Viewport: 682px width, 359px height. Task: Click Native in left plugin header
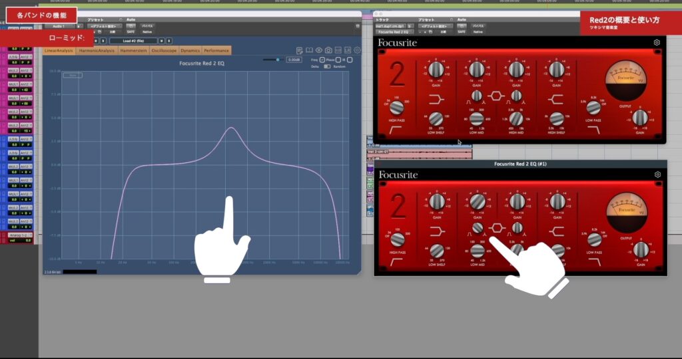pos(147,32)
